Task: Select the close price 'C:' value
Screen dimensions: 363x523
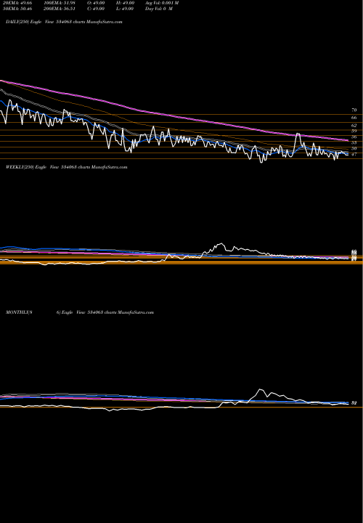Action: [96, 9]
